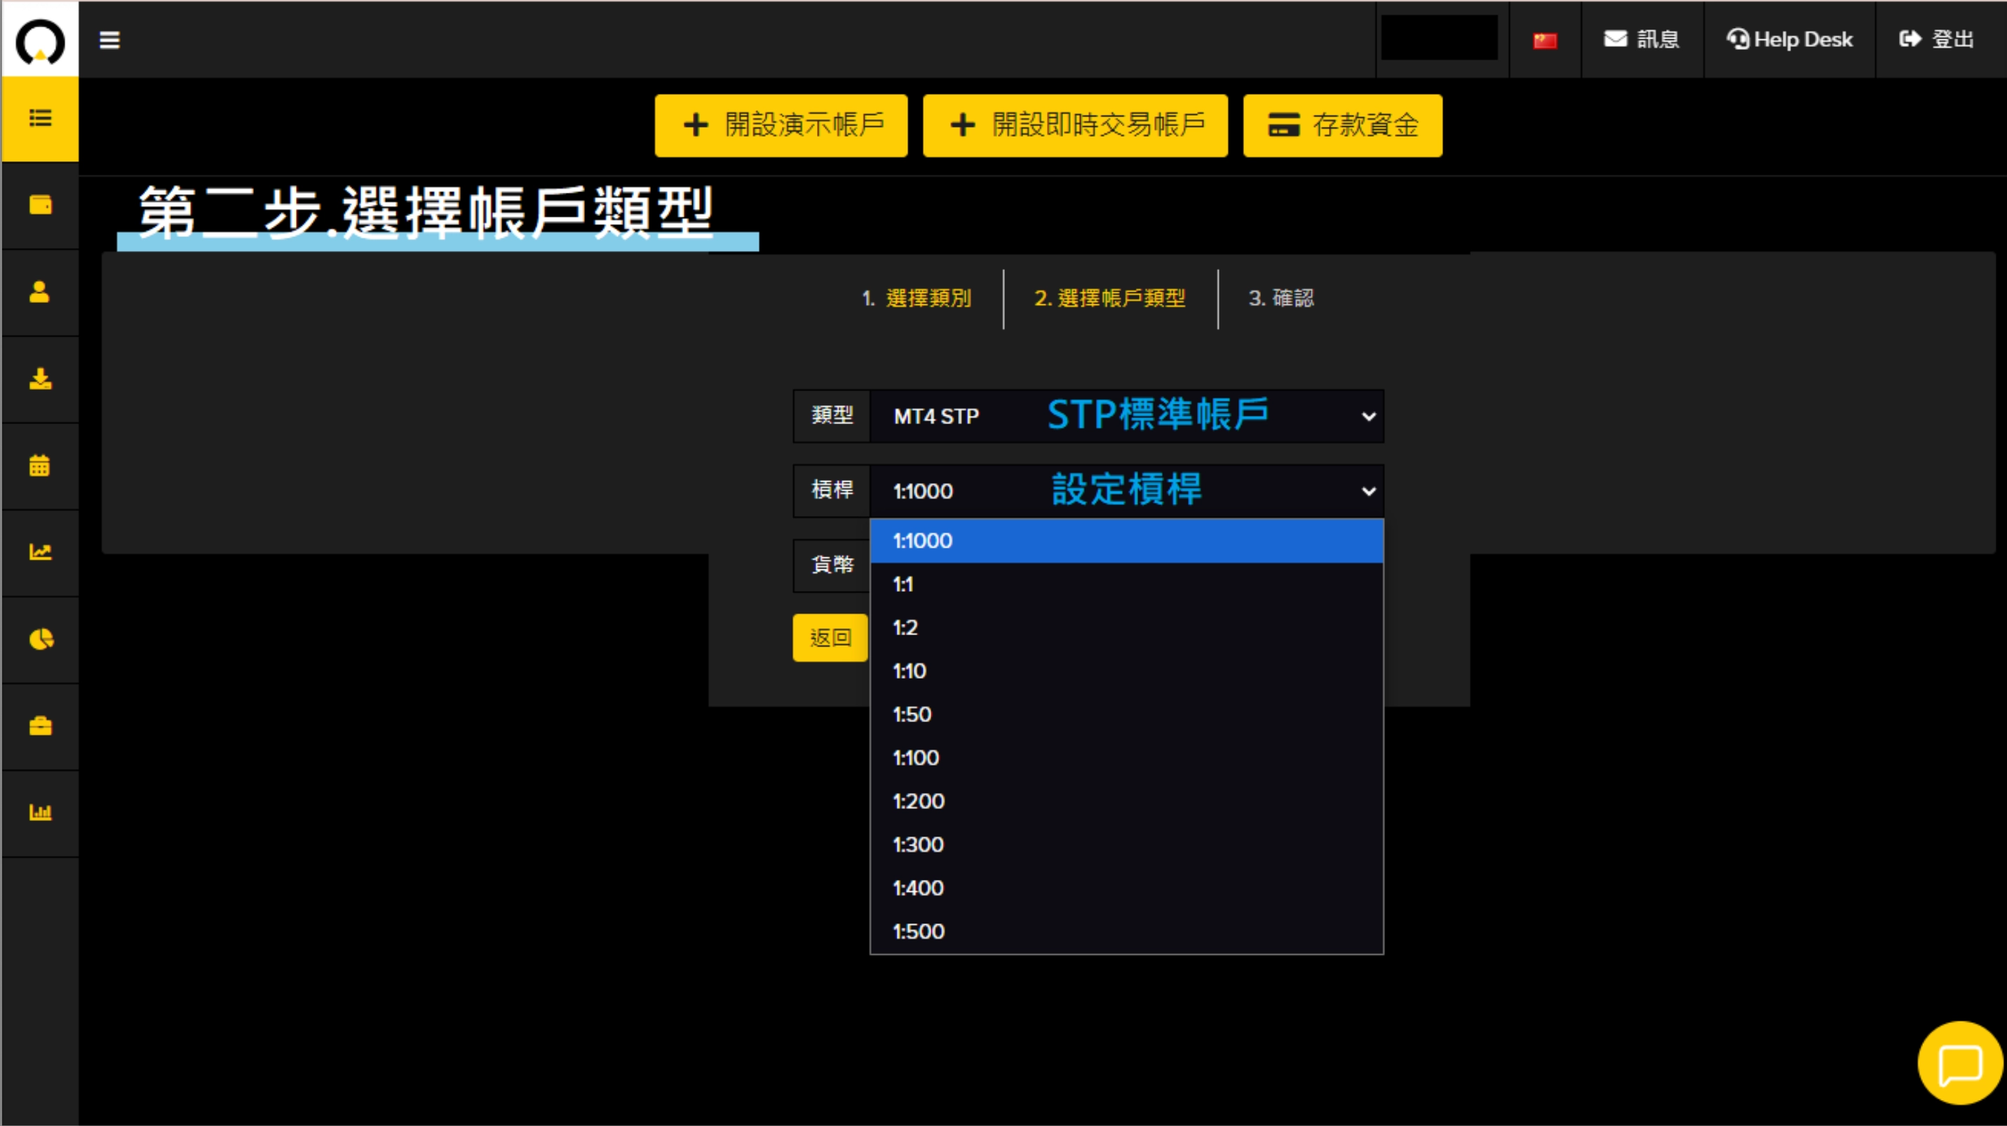Go to step 1. 選擇類別
2007x1126 pixels.
click(917, 298)
